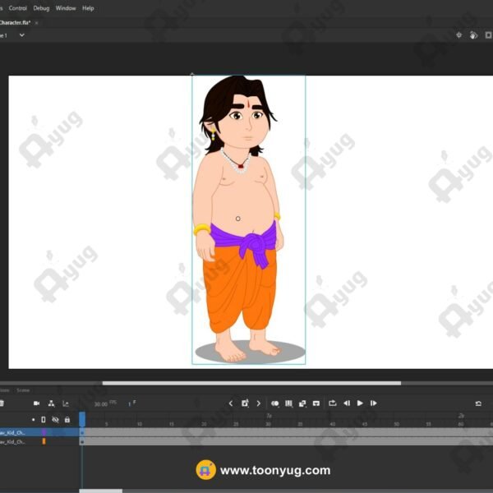The height and width of the screenshot is (493, 493).
Task: Toggle lock all layers padlock icon
Action: point(67,420)
